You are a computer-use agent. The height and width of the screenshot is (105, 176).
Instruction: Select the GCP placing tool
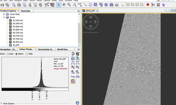coord(80,5)
